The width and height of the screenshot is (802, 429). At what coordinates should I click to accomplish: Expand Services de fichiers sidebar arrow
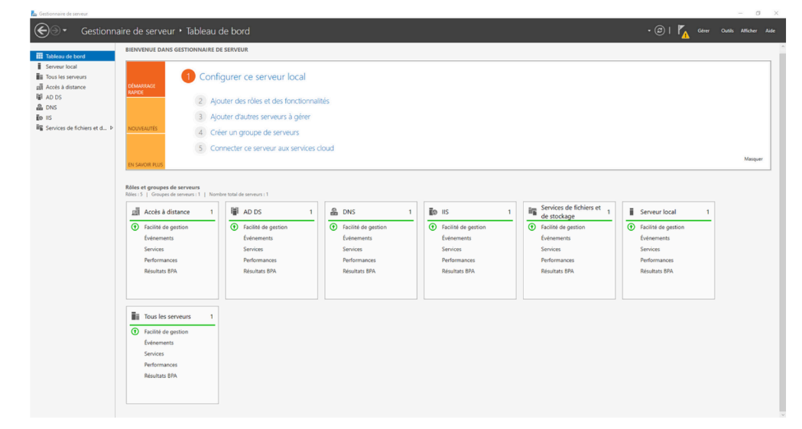tap(112, 127)
